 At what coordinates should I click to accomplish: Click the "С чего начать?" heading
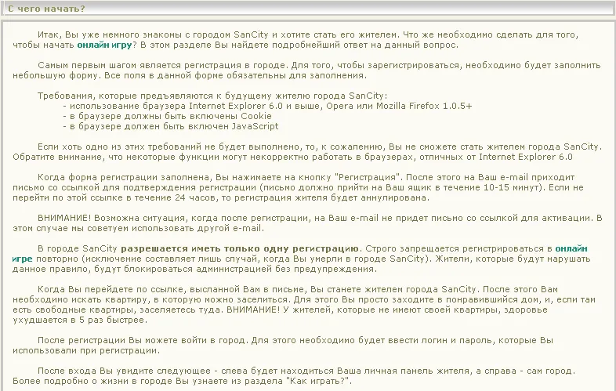pos(47,9)
